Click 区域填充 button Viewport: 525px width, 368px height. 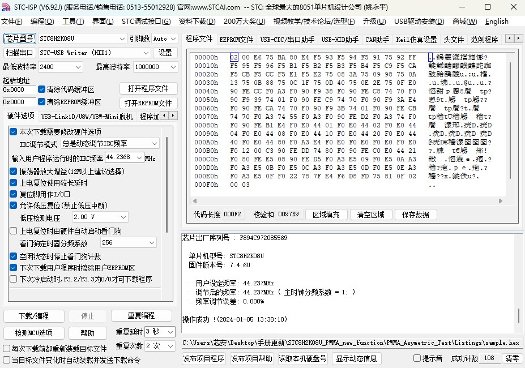(x=326, y=215)
